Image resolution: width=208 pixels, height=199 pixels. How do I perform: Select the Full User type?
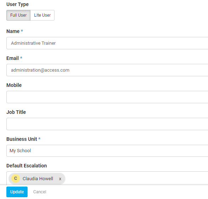(x=18, y=15)
